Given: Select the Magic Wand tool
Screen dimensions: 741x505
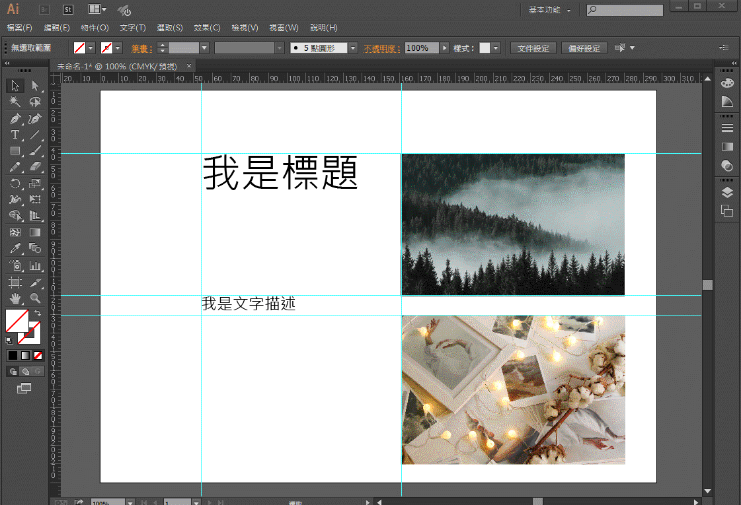Looking at the screenshot, I should click(x=15, y=102).
